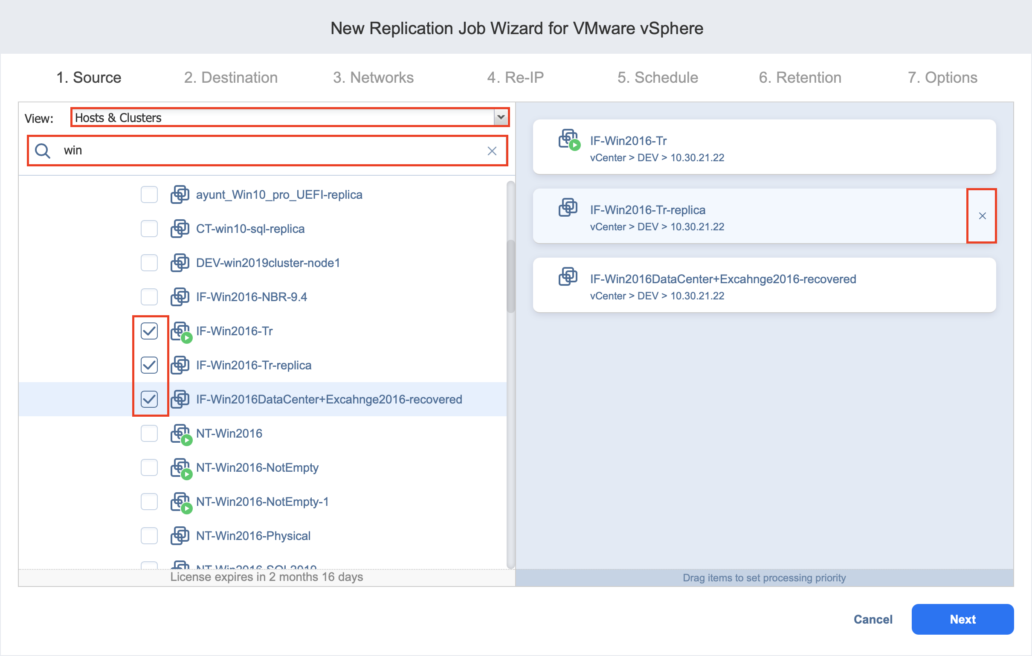The width and height of the screenshot is (1032, 656).
Task: Go to the 3. Networks step
Action: [x=373, y=78]
